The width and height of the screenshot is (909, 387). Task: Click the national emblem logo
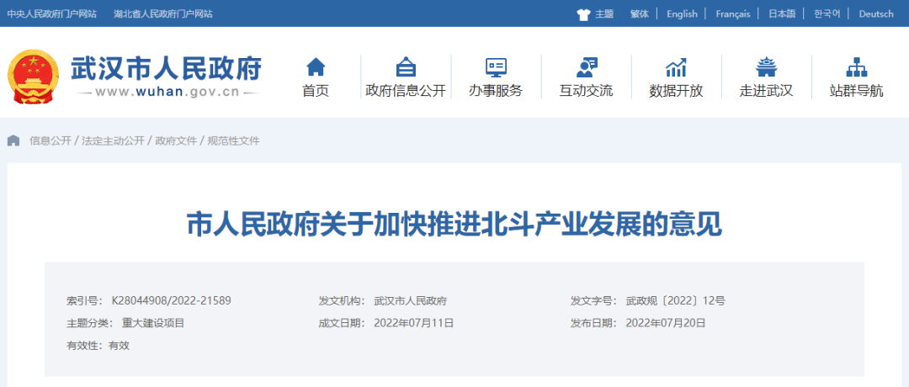coord(34,77)
